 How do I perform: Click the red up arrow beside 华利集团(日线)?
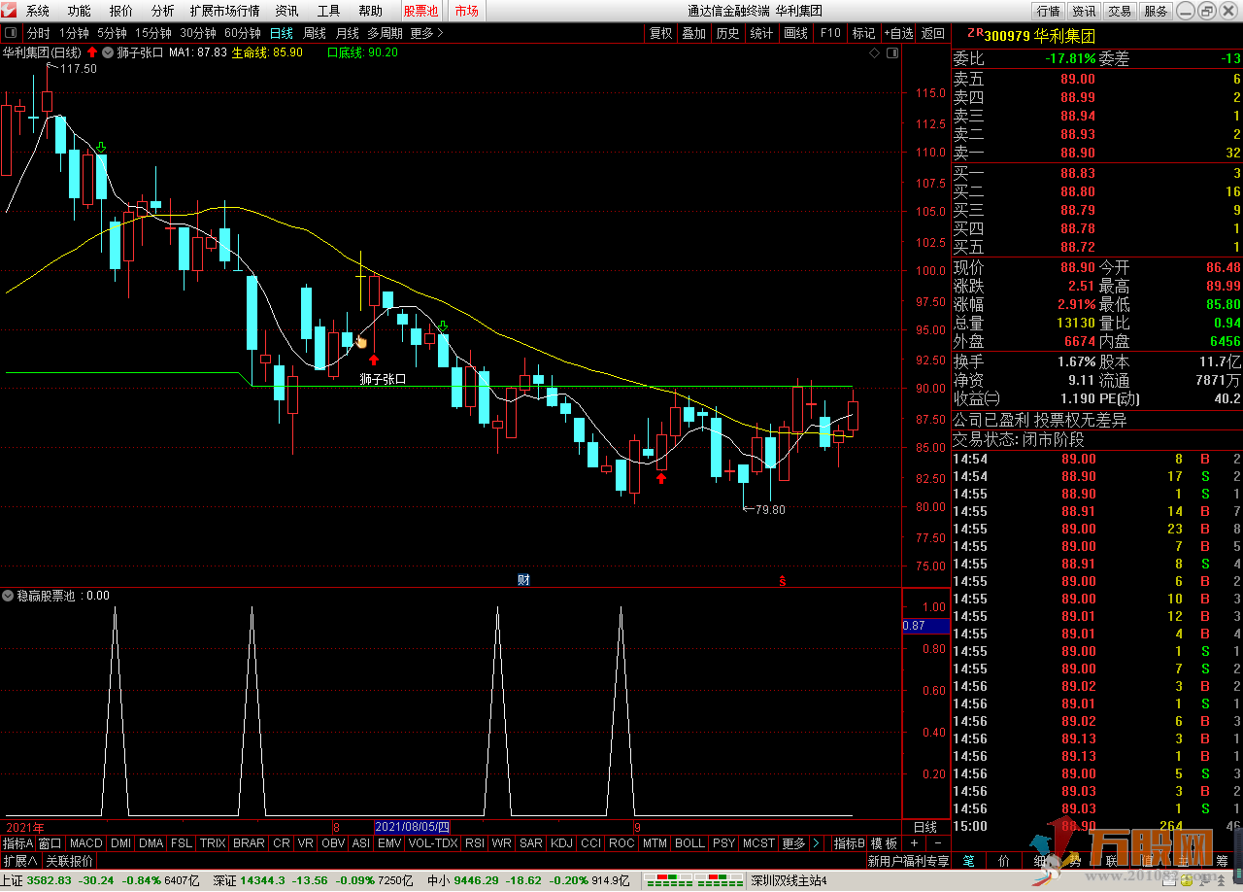click(x=91, y=52)
